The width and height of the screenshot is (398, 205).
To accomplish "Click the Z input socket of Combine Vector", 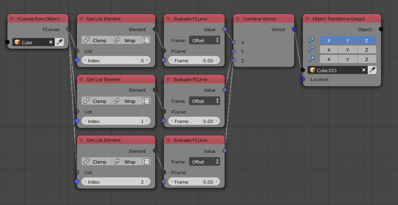I will pyautogui.click(x=234, y=61).
